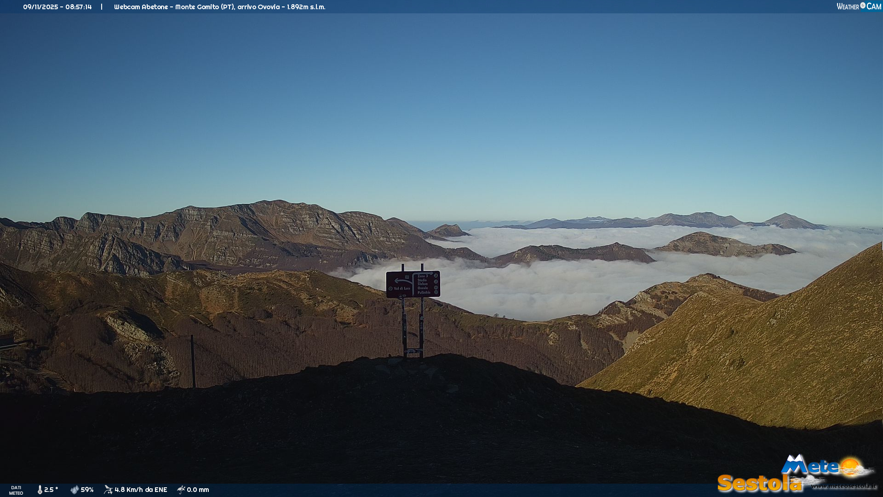Click the thermometer temperature icon

40,490
